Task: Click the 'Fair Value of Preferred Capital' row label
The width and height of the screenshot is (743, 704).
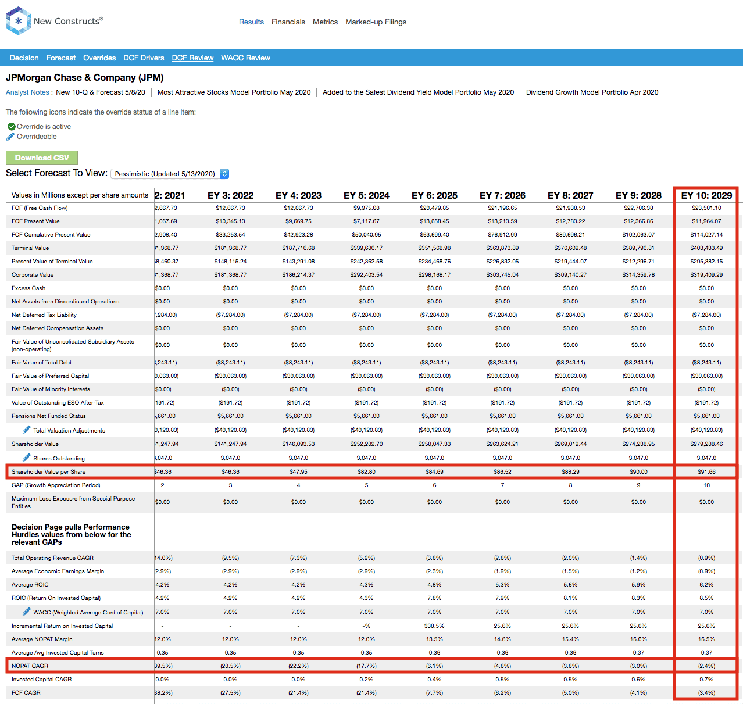Action: [51, 376]
